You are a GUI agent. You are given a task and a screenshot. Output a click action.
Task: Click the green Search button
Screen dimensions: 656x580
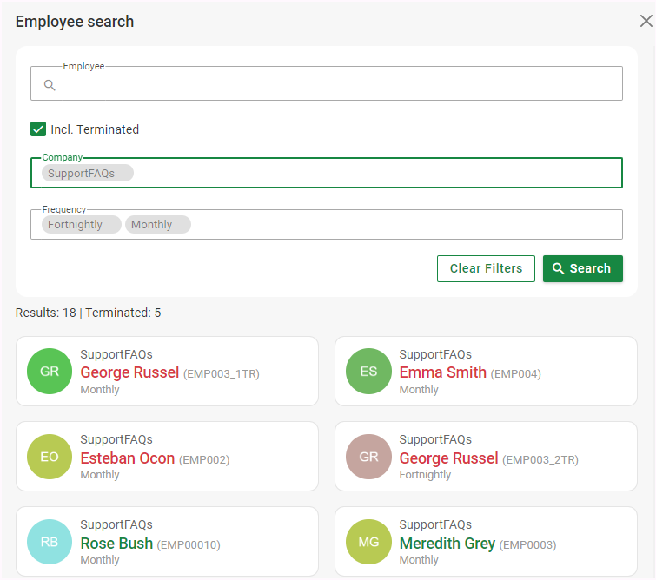(x=582, y=268)
